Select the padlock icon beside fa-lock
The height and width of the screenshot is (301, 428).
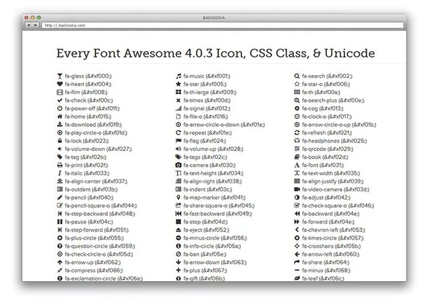60,141
